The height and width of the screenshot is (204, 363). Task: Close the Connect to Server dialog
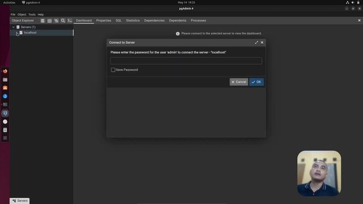point(262,42)
